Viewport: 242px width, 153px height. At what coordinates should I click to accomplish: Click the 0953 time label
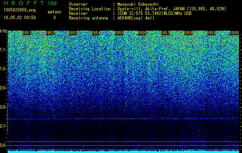tap(73, 33)
